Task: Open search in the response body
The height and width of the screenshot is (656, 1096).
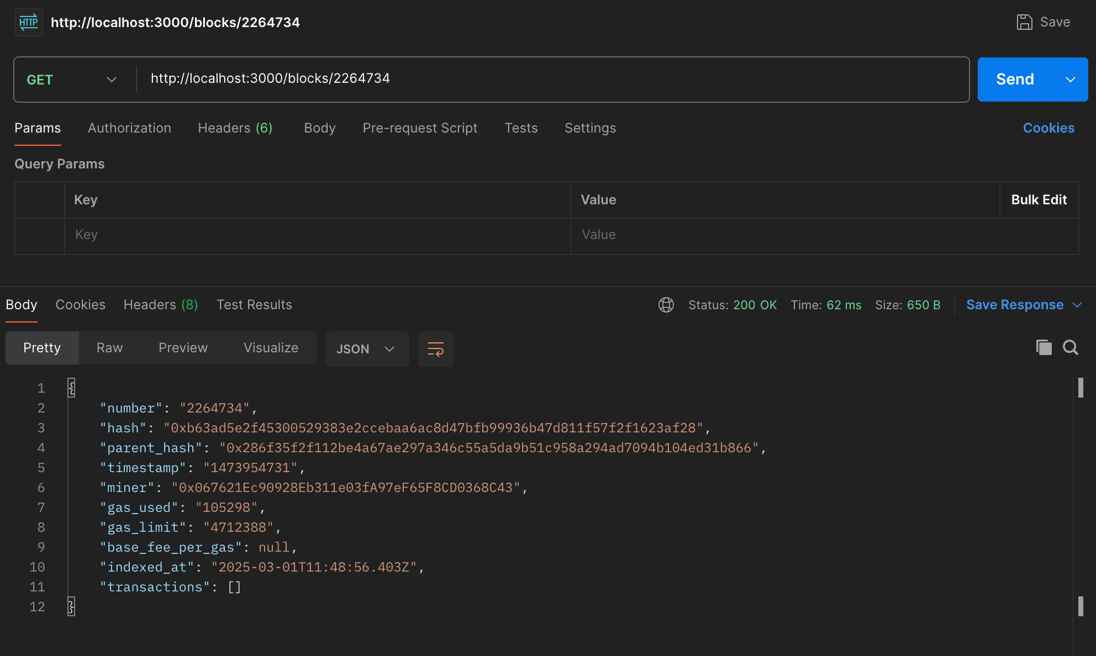Action: click(x=1070, y=347)
